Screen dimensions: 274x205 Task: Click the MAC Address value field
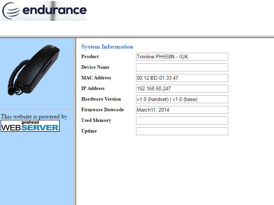[x=182, y=78]
